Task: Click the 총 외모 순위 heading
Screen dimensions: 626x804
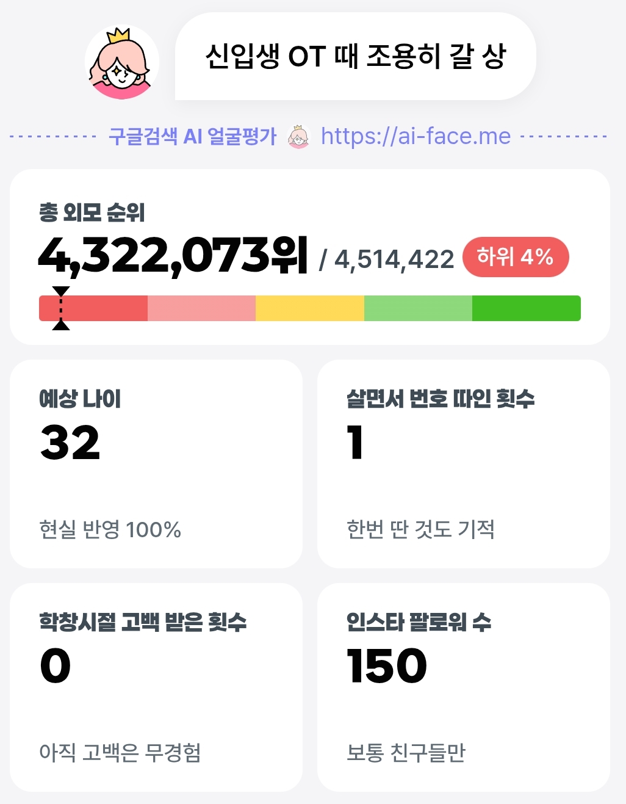Action: pyautogui.click(x=92, y=212)
